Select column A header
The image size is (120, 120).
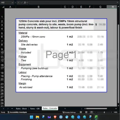10,7
